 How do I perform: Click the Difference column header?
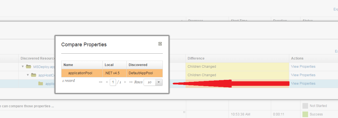coord(237,58)
